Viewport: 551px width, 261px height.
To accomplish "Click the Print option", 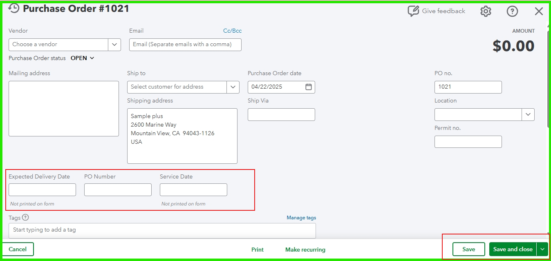I will (x=258, y=249).
